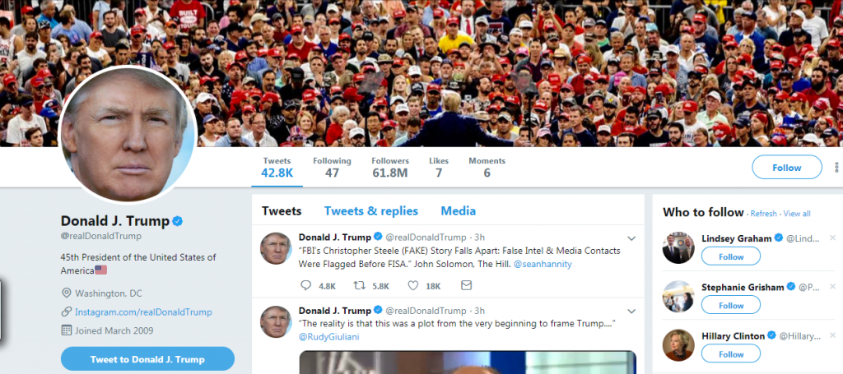Screen dimensions: 843x374
Task: Reply to the Christopher Steele tweet
Action: pyautogui.click(x=306, y=285)
